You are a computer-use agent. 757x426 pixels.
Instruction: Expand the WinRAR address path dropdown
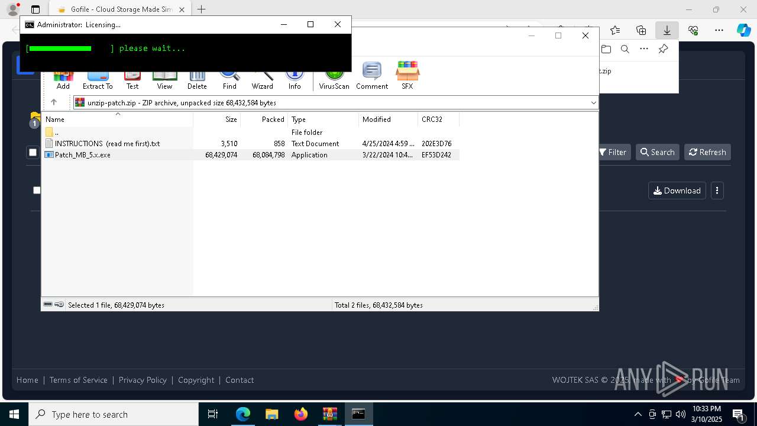pos(593,103)
